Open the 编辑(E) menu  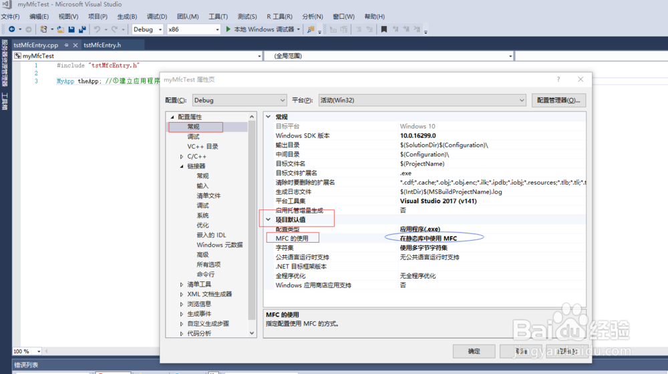click(39, 17)
